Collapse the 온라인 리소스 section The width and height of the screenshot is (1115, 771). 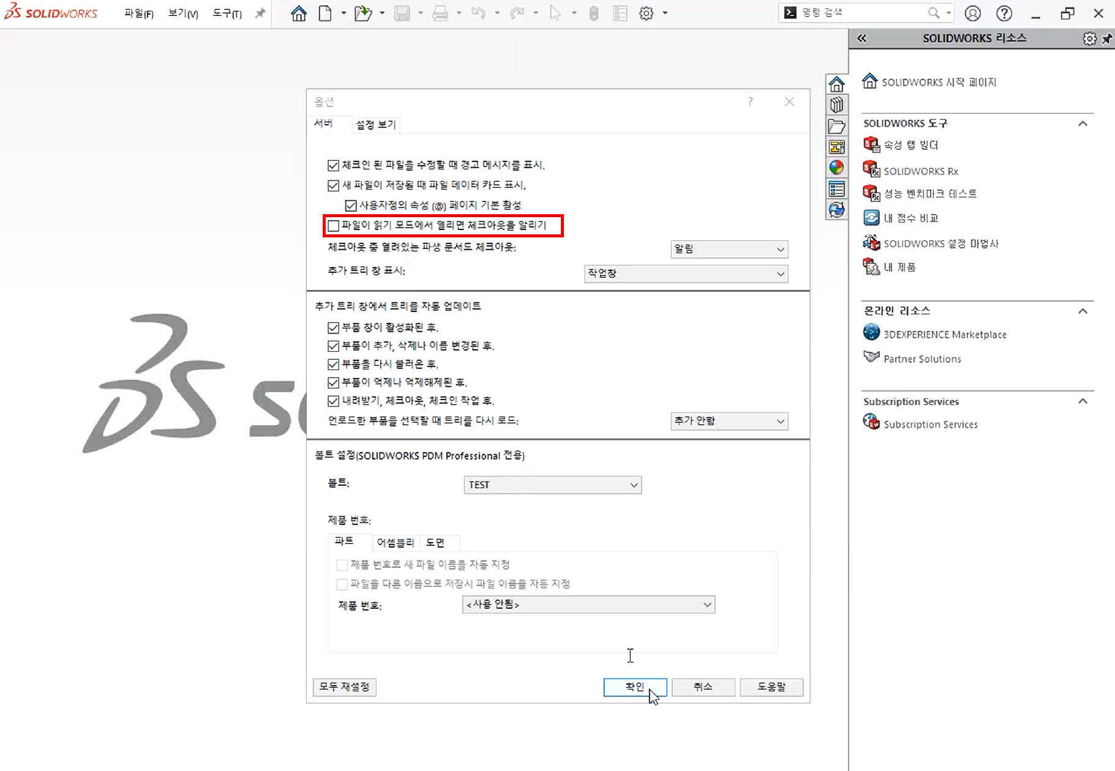click(1083, 311)
